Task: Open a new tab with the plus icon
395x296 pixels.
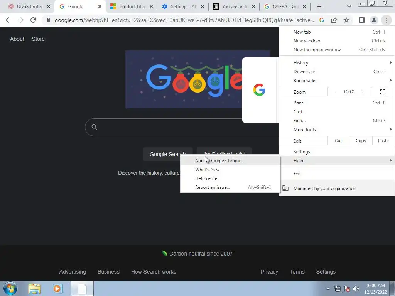Action: (x=319, y=7)
